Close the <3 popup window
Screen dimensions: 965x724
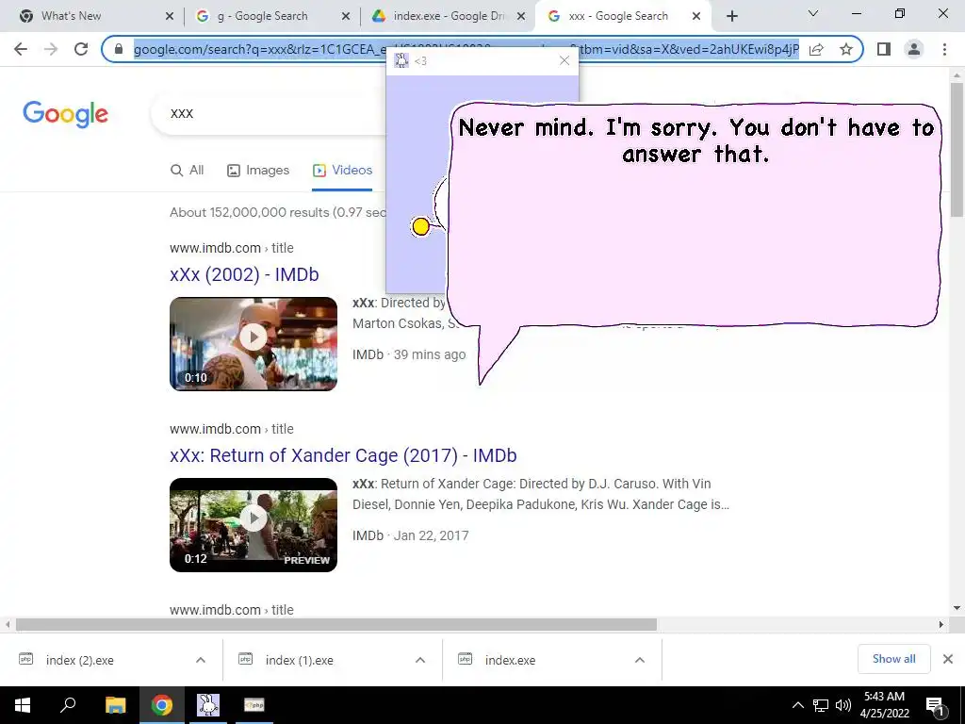[x=564, y=60]
